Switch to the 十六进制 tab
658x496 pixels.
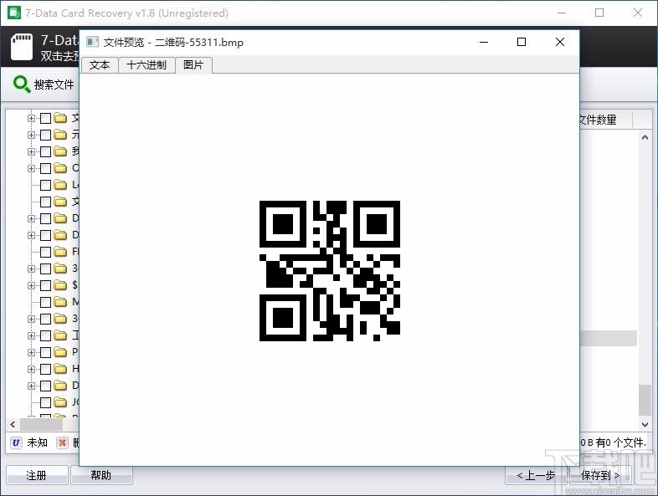pos(147,65)
